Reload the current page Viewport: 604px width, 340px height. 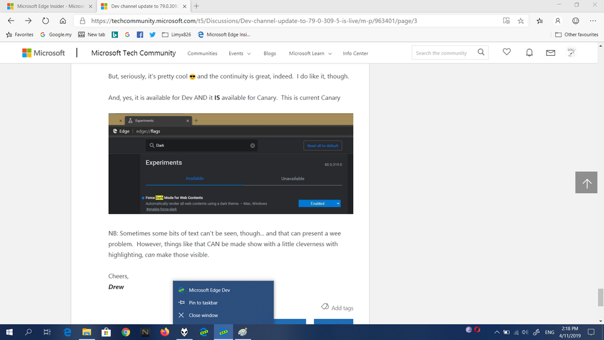coord(45,21)
